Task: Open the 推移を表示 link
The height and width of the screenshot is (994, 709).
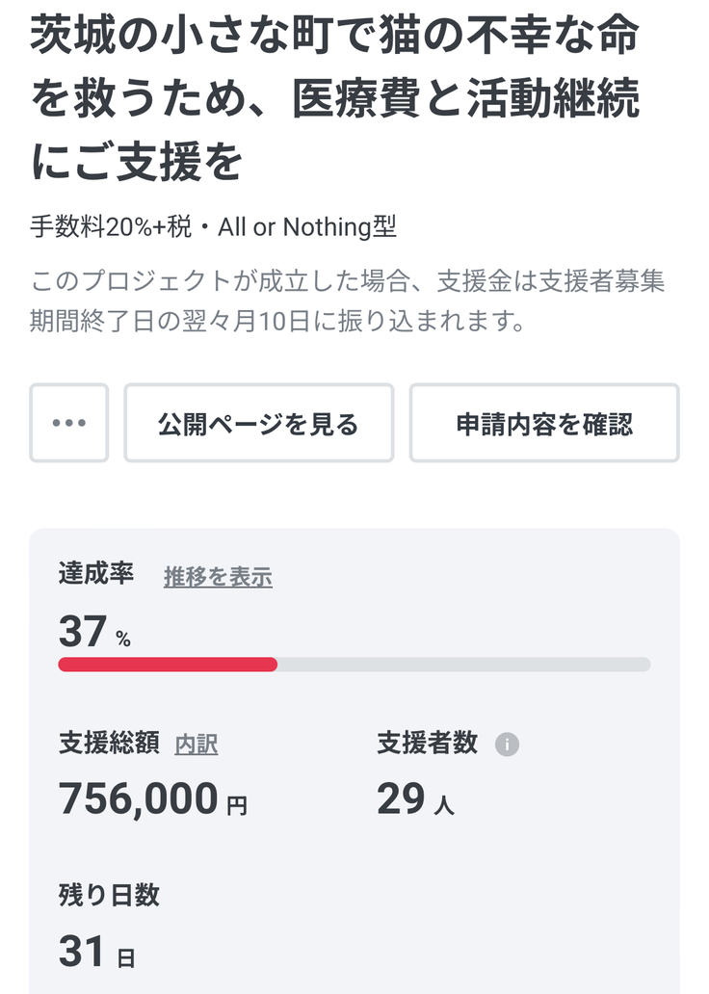Action: click(218, 577)
